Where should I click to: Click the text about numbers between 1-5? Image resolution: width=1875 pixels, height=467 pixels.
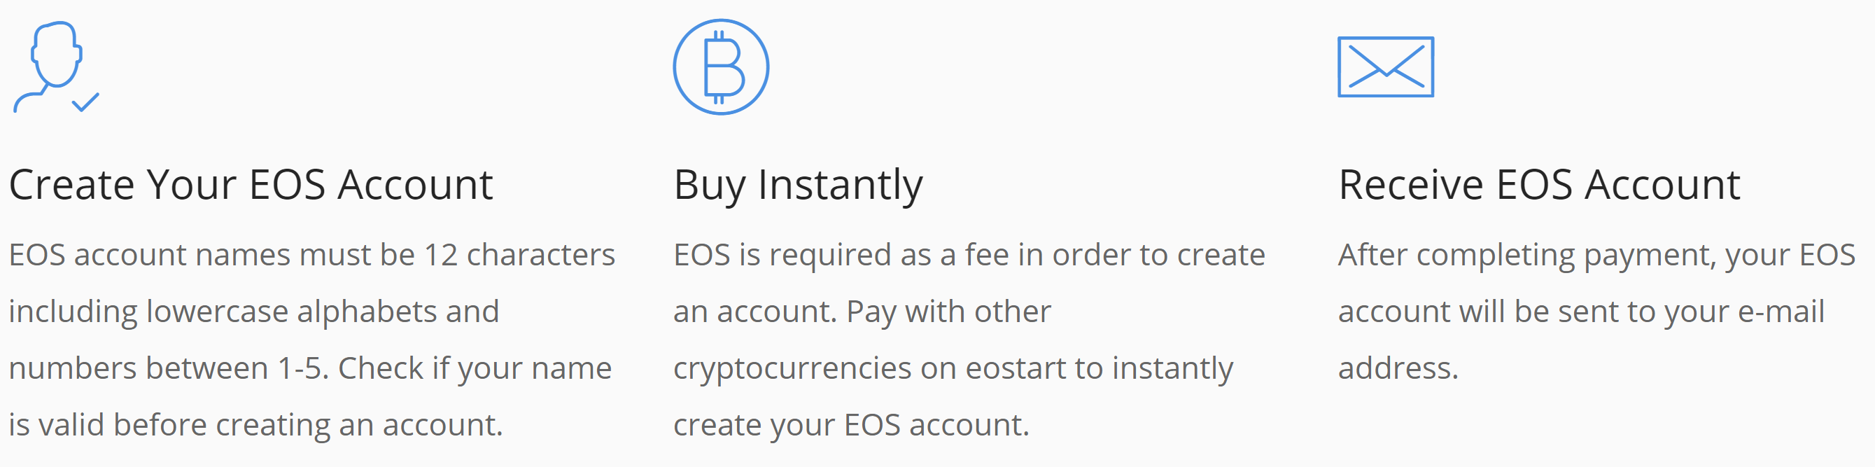310,369
